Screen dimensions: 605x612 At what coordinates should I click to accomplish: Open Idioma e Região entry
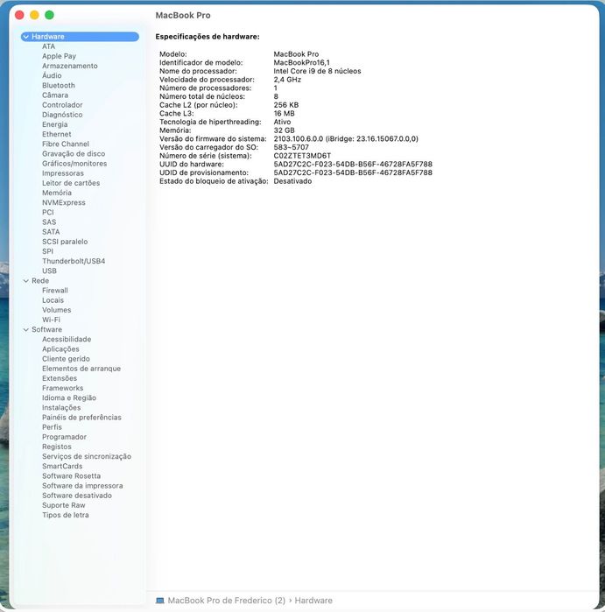pos(69,397)
